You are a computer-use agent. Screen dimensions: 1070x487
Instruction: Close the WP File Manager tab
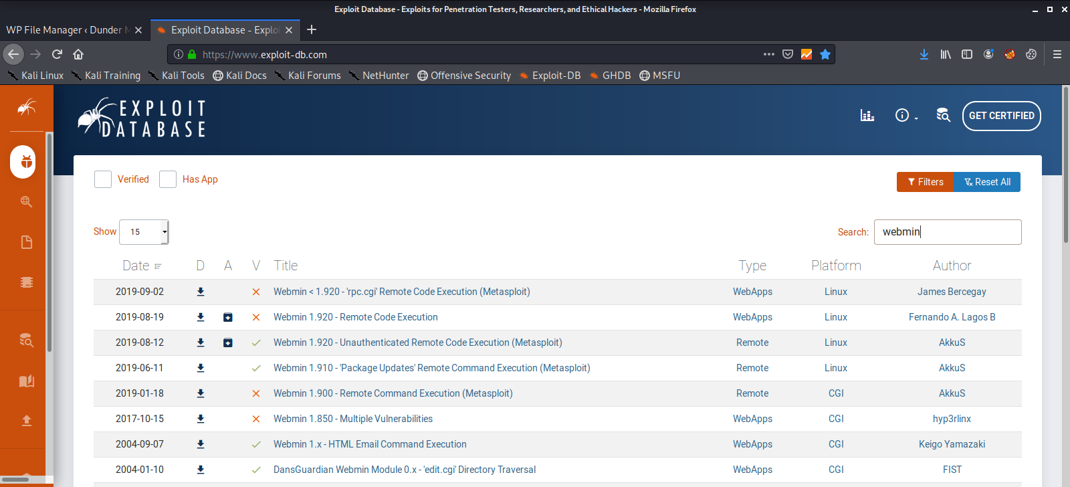click(x=138, y=30)
